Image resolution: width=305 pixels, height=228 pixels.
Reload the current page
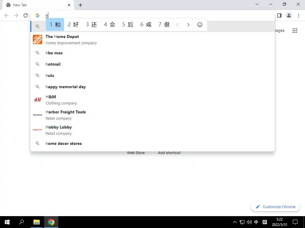[26, 15]
